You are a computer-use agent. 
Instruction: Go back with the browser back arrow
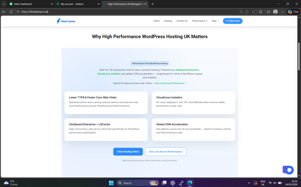click(x=4, y=12)
